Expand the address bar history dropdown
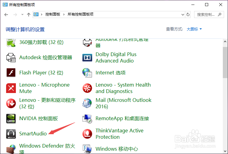Image resolution: width=228 pixels, height=154 pixels. (x=183, y=15)
